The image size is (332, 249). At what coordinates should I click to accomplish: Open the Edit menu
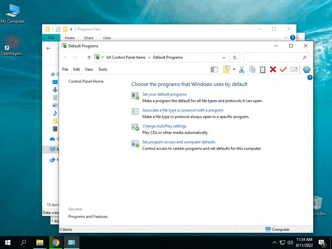pos(77,69)
